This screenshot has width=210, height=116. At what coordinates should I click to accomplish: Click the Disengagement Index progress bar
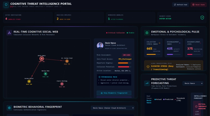174,54
